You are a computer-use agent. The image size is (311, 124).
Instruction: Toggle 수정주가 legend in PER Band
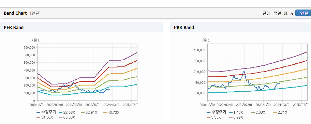coord(46,112)
